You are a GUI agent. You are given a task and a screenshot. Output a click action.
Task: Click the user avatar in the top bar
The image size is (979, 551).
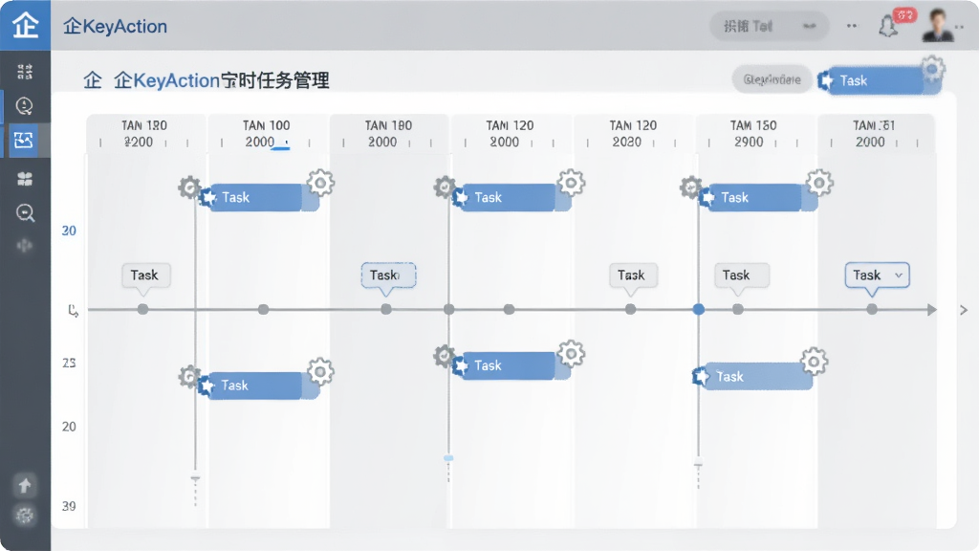point(938,26)
